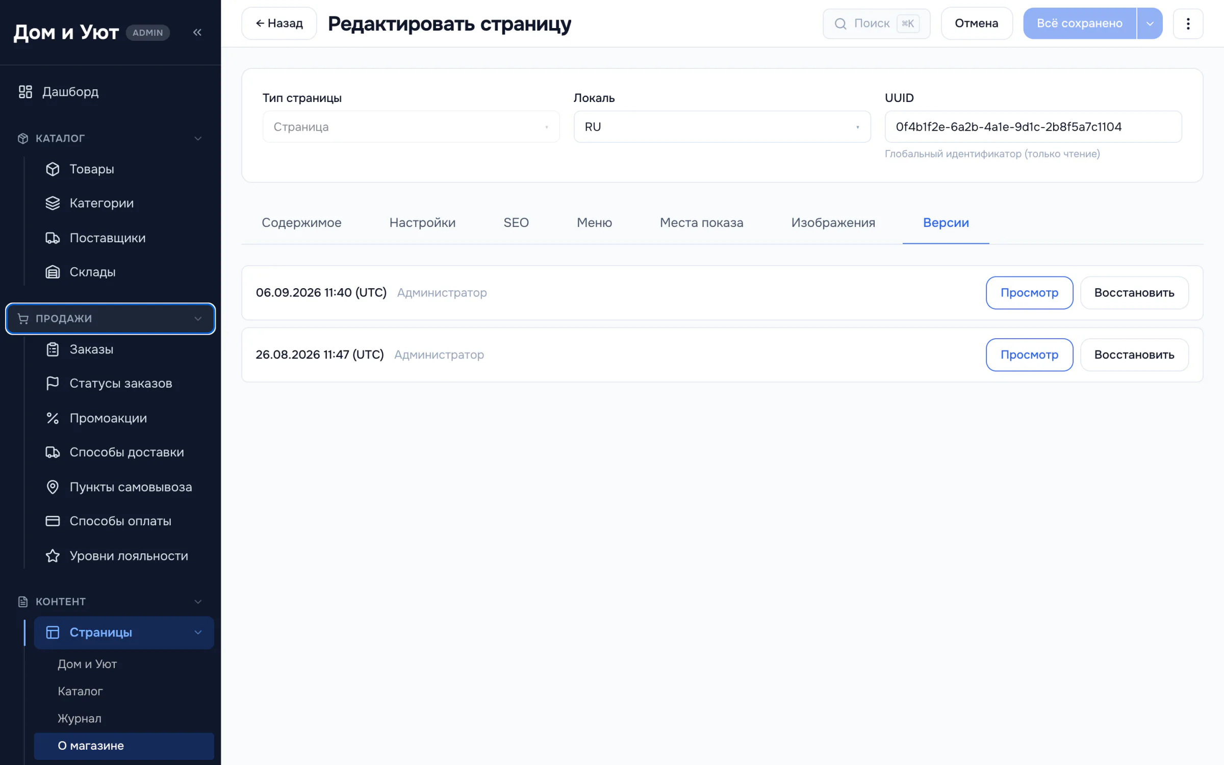Click the Уровни лояльности star icon
1224x765 pixels.
(x=53, y=556)
